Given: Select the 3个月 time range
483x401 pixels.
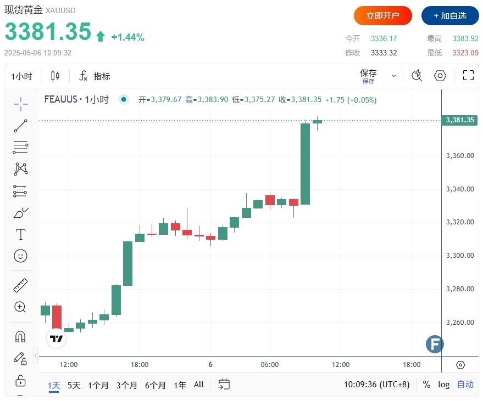Looking at the screenshot, I should pos(127,385).
